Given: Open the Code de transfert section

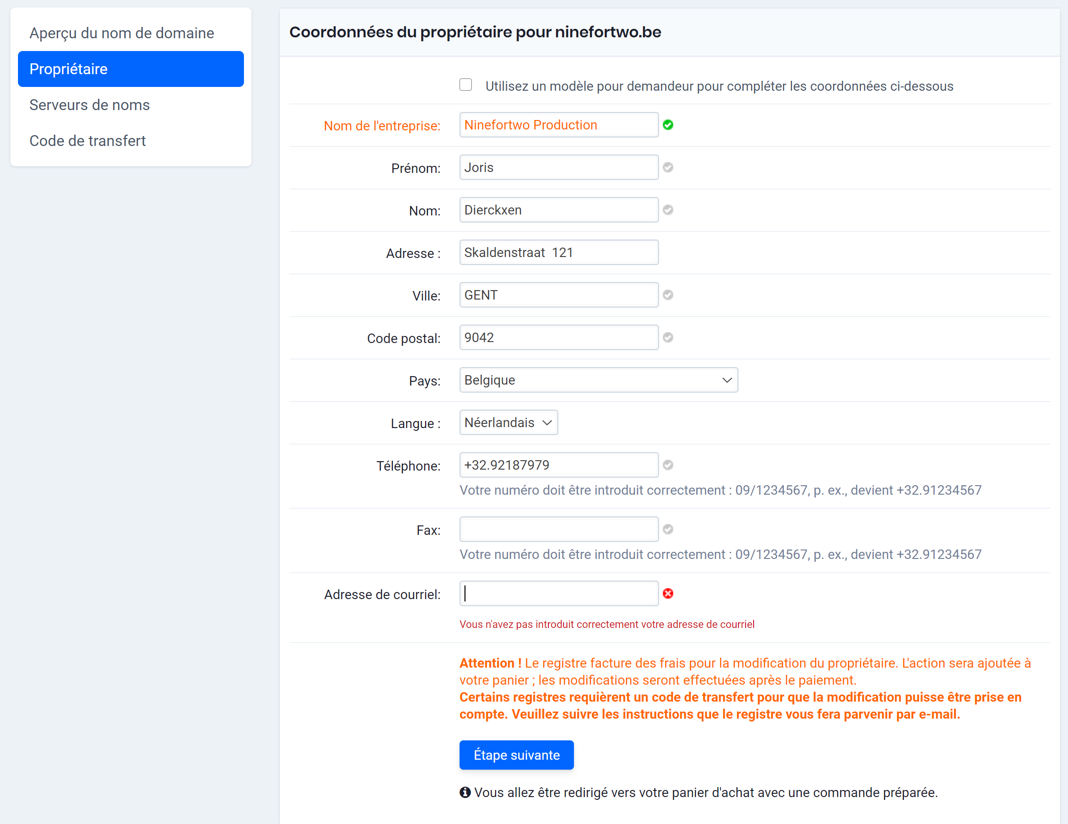Looking at the screenshot, I should click(x=87, y=141).
